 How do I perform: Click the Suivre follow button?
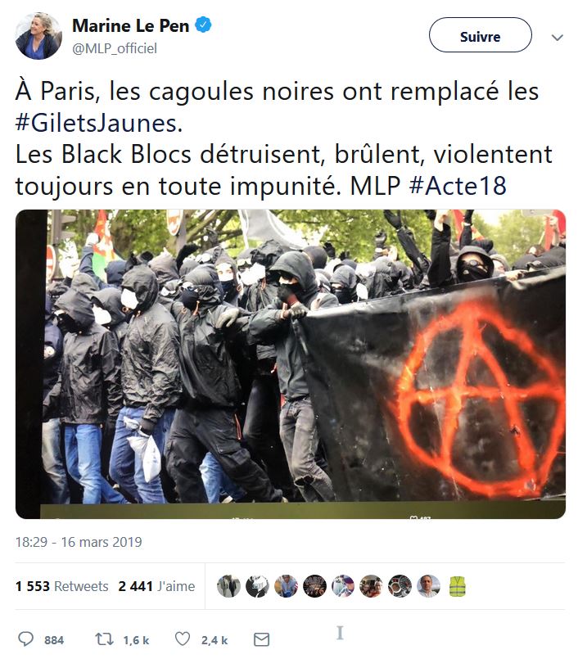(x=480, y=35)
